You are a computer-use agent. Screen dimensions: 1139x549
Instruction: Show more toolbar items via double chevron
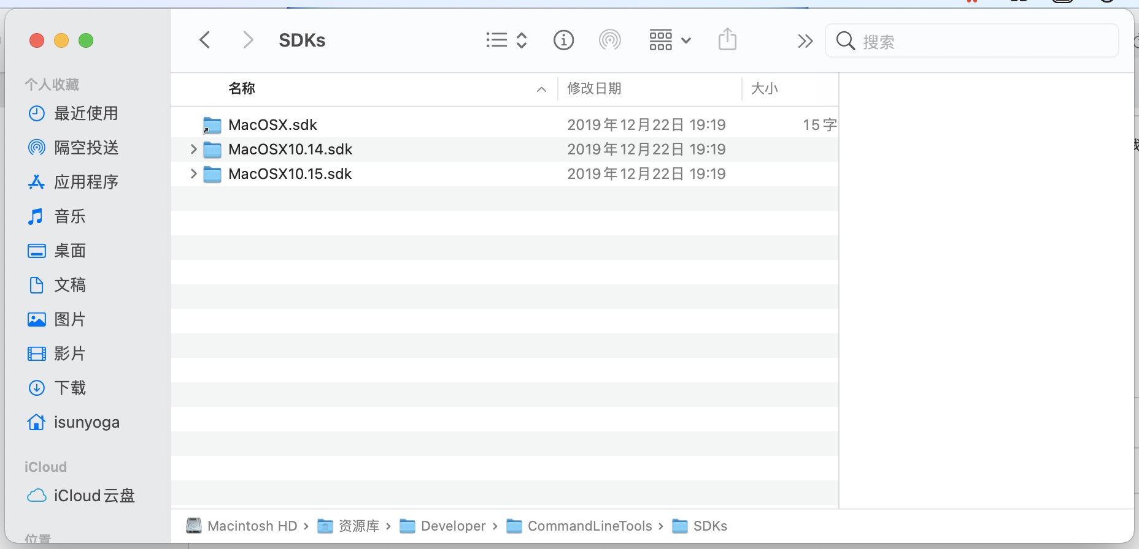(805, 41)
